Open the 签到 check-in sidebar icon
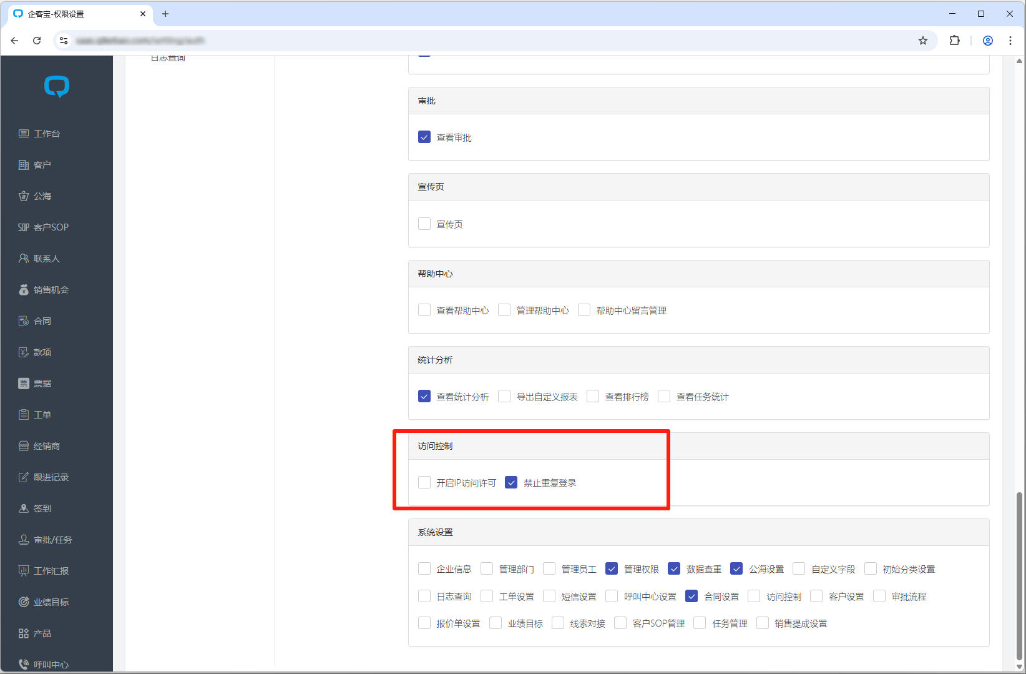This screenshot has width=1026, height=674. 24,508
